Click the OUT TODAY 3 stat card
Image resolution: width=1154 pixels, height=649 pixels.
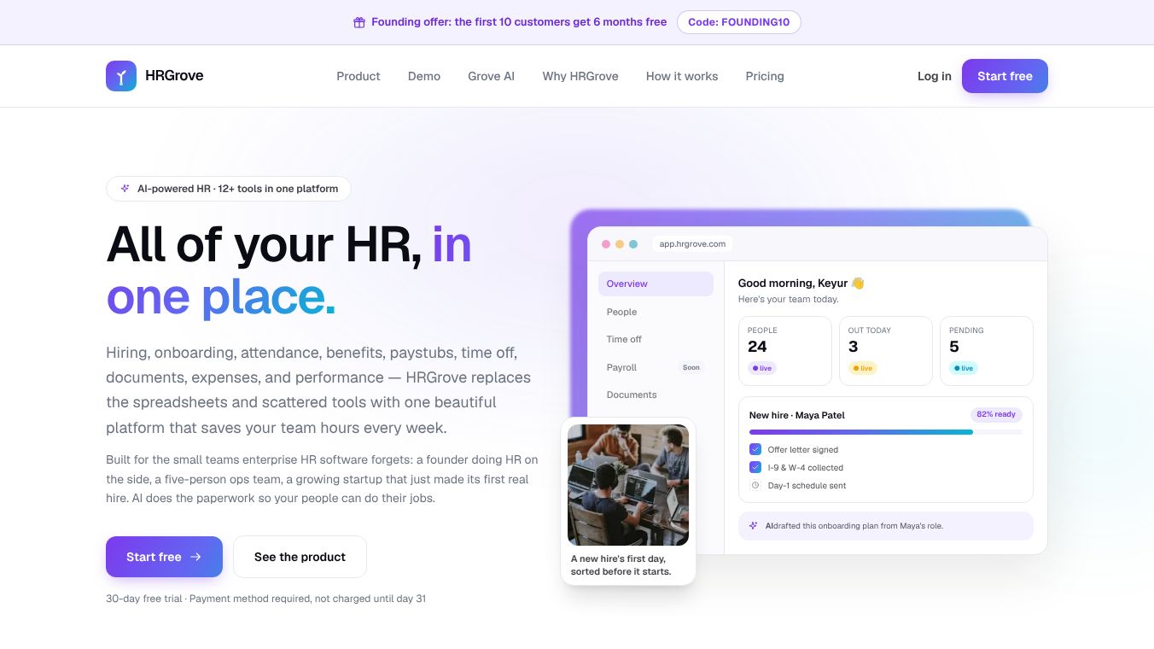[886, 351]
